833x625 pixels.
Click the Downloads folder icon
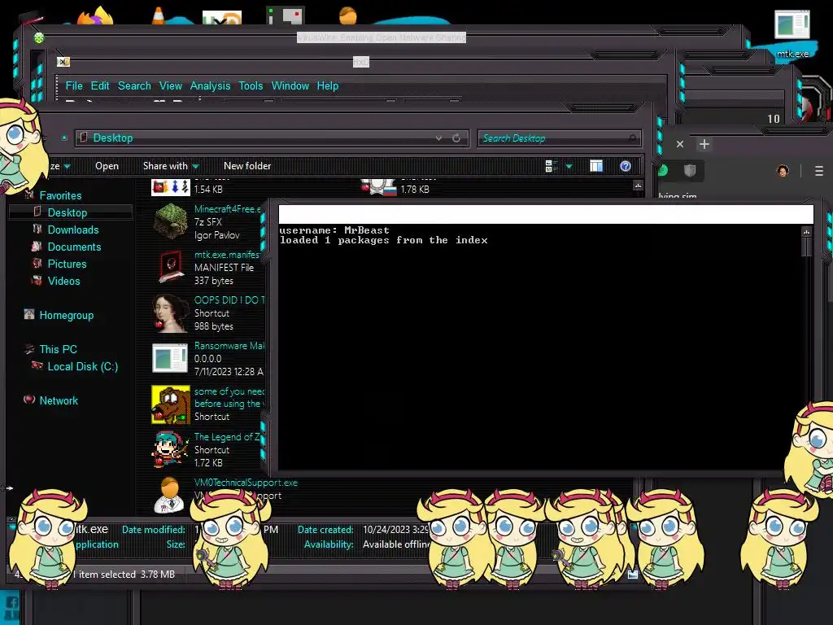pos(37,229)
